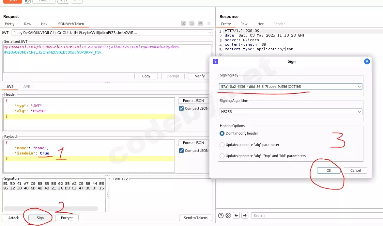Toggle Compact JSON checkbox for Payload
The width and height of the screenshot is (383, 226).
[181, 151]
